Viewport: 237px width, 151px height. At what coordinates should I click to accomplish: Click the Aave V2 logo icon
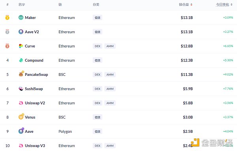click(21, 32)
